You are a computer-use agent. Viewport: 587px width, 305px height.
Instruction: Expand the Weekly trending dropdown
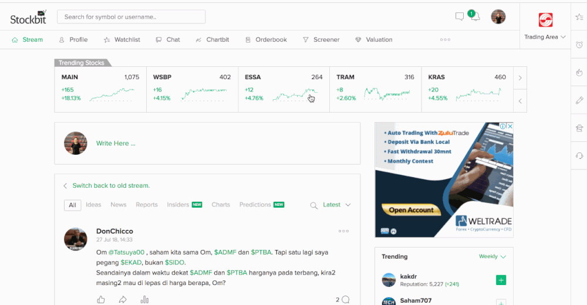[x=492, y=256]
